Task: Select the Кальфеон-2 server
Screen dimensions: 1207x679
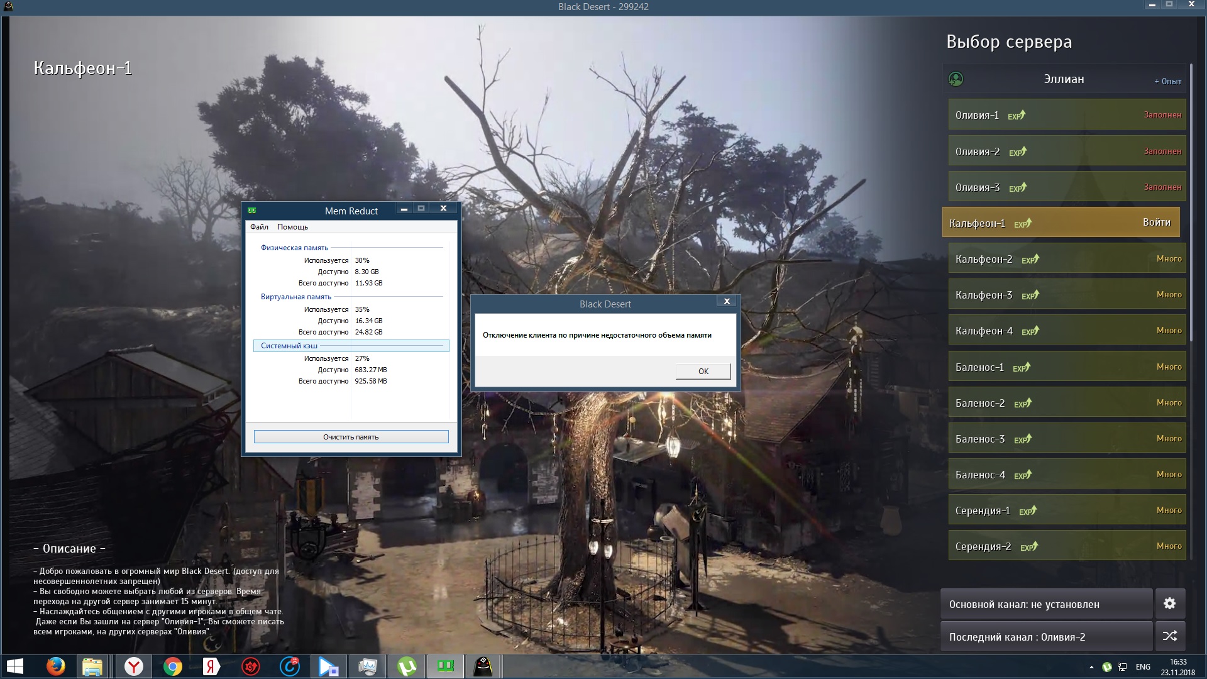Action: point(1067,258)
